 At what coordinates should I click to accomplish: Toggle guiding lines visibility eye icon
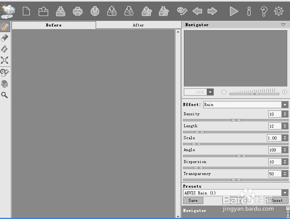point(182,11)
